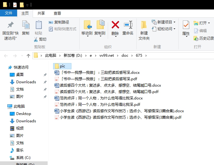Open 音乐 in the navigation pane
This screenshot has width=214, height=165.
click(x=17, y=150)
